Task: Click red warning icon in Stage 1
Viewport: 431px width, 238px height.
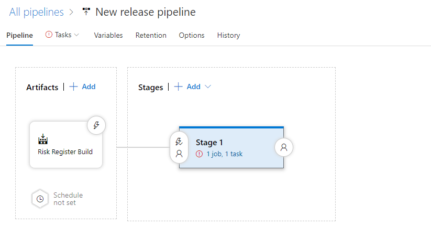Action: tap(200, 154)
